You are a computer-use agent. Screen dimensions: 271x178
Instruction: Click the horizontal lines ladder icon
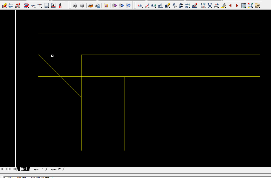tap(47, 5)
